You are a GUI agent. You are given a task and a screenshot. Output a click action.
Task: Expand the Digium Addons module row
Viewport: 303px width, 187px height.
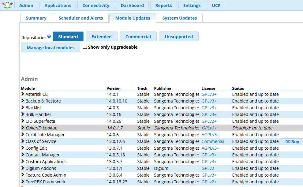(23, 168)
